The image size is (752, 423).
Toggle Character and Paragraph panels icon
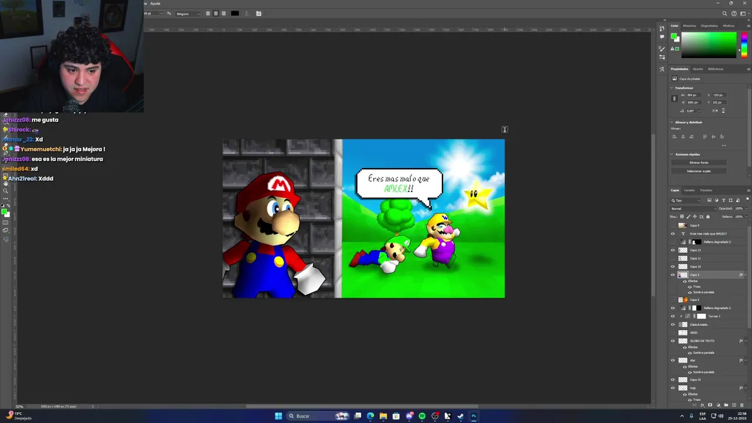click(x=258, y=13)
